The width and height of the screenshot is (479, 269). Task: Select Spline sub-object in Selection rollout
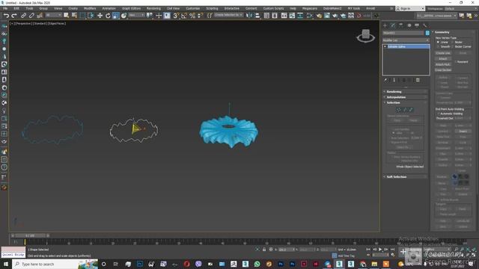click(411, 110)
